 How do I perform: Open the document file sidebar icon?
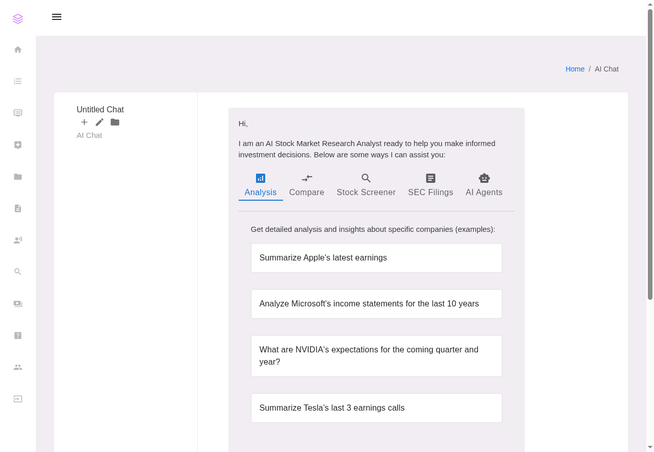tap(18, 208)
